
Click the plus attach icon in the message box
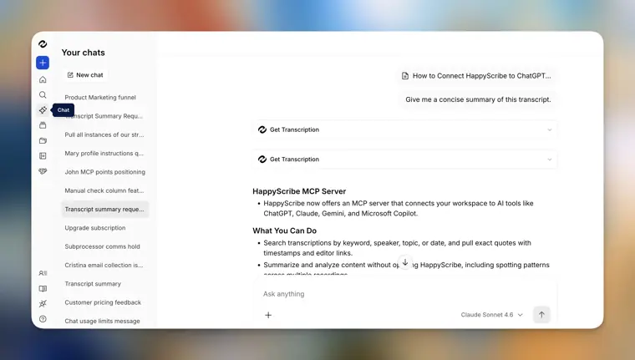click(x=268, y=315)
